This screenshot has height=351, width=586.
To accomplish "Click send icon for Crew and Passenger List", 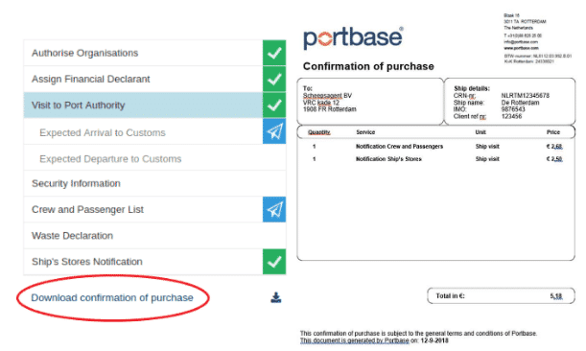I will tap(274, 209).
